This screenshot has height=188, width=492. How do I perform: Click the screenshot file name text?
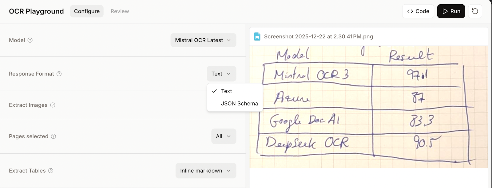319,36
